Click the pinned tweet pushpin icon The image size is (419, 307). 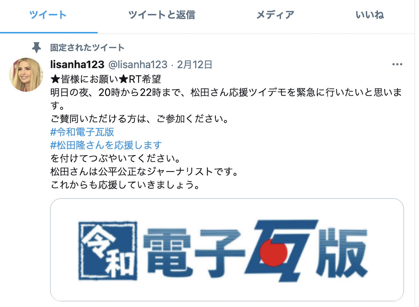37,48
